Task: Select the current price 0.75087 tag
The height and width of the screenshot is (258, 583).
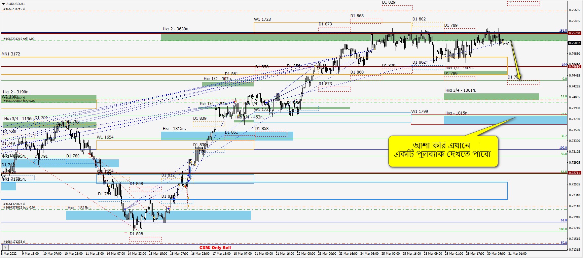Action: click(x=574, y=43)
